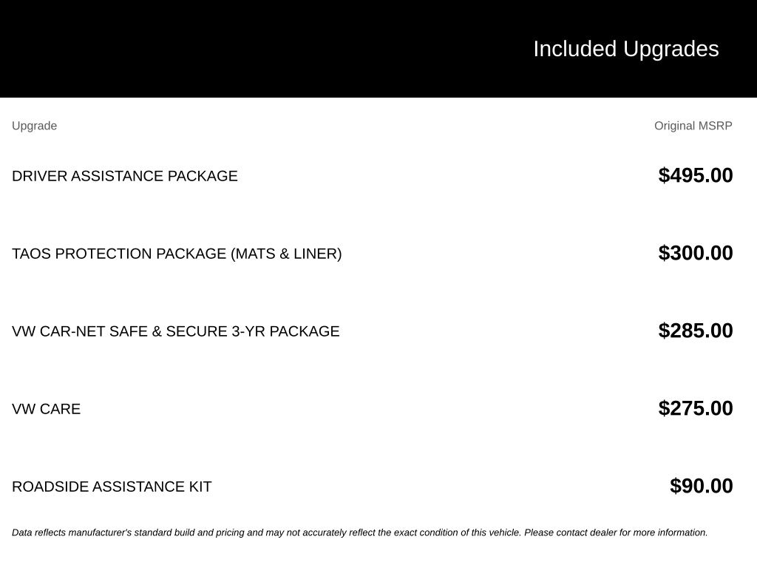Click the Original MSRP column header

click(x=693, y=126)
